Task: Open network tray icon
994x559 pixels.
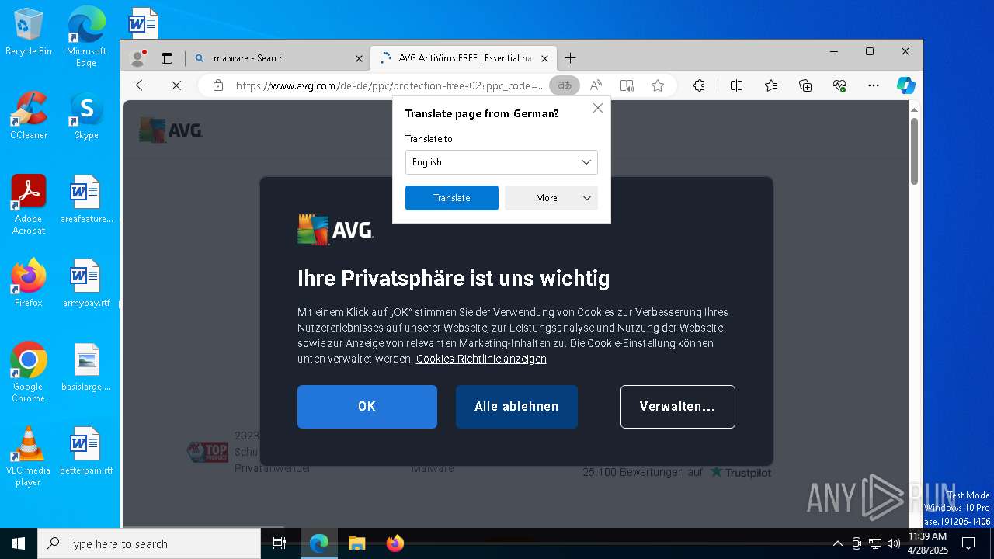Action: pos(875,543)
